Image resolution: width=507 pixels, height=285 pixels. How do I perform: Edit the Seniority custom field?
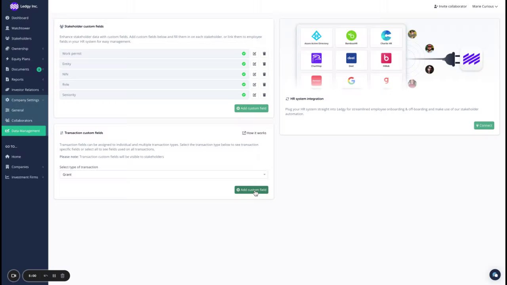[x=254, y=95]
